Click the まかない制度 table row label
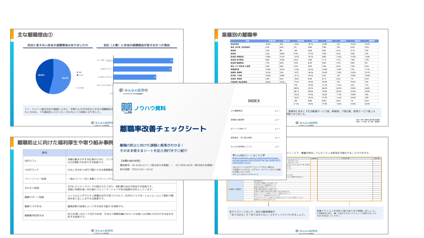424x238 pixels. click(x=32, y=188)
